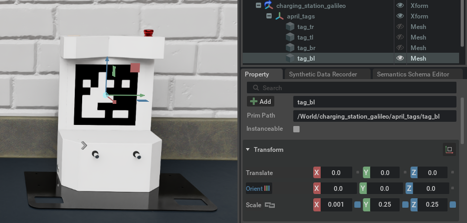Toggle visibility of tag_tr mesh

400,27
